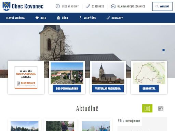Click the ou.kovanec@seznam.cz email address
The width and height of the screenshot is (175, 131).
[131, 6]
